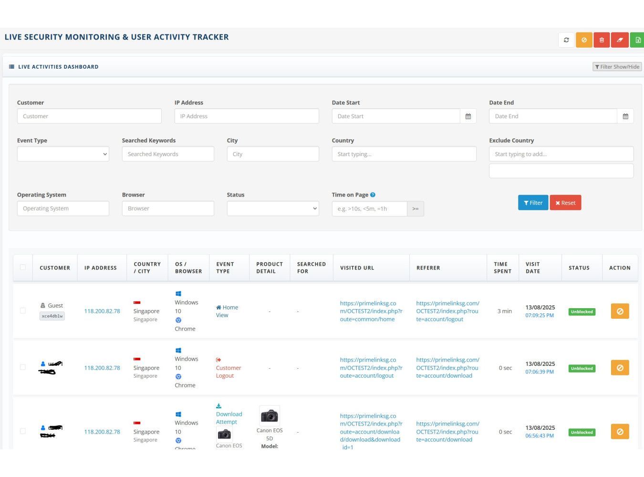The height and width of the screenshot is (477, 644).
Task: Block the Guest row using orange action button
Action: [620, 311]
